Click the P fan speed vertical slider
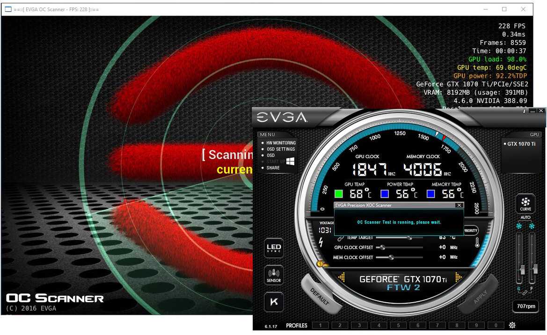This screenshot has width=547, height=335. (x=532, y=258)
